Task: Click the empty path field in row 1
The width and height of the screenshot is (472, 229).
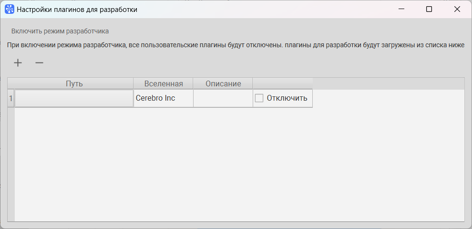Action: click(x=74, y=98)
